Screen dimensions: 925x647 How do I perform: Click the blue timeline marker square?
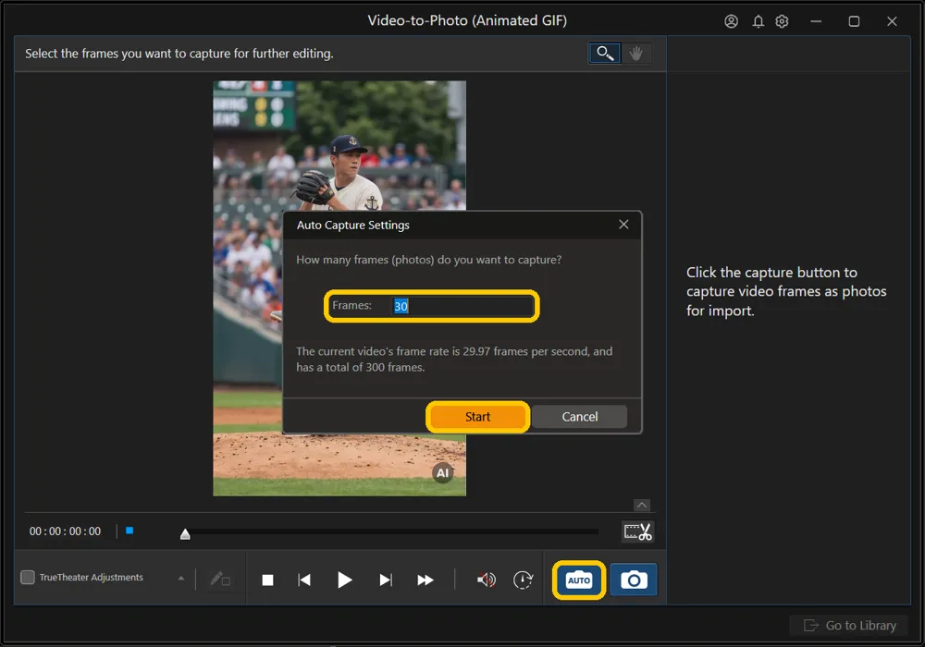129,531
